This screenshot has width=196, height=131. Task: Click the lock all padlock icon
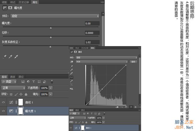26,94
